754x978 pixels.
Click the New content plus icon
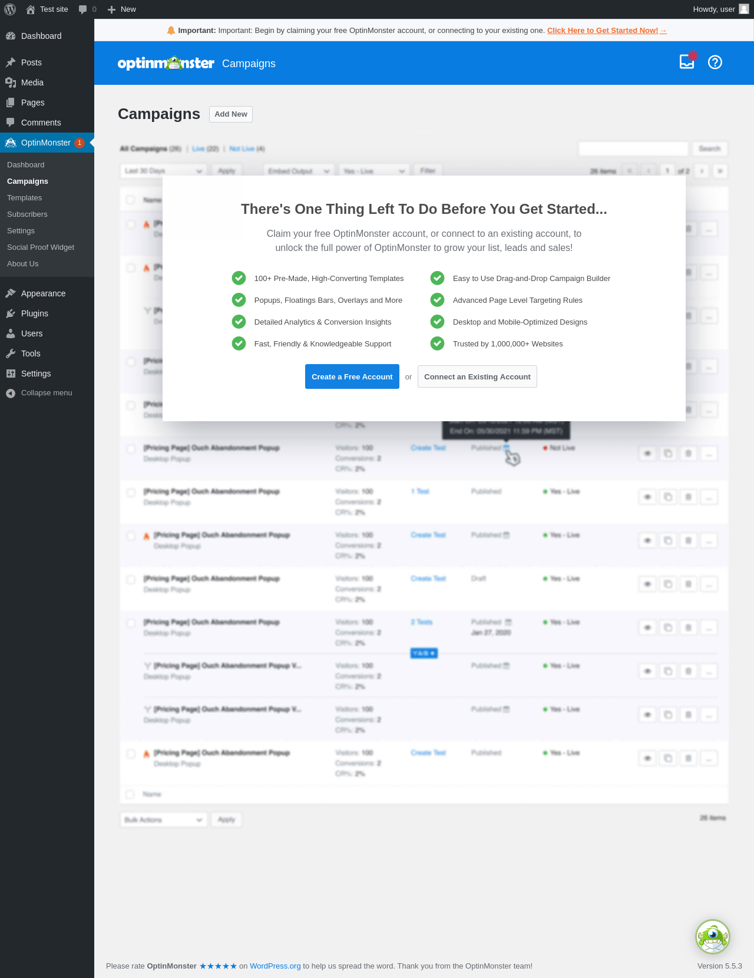[x=111, y=9]
